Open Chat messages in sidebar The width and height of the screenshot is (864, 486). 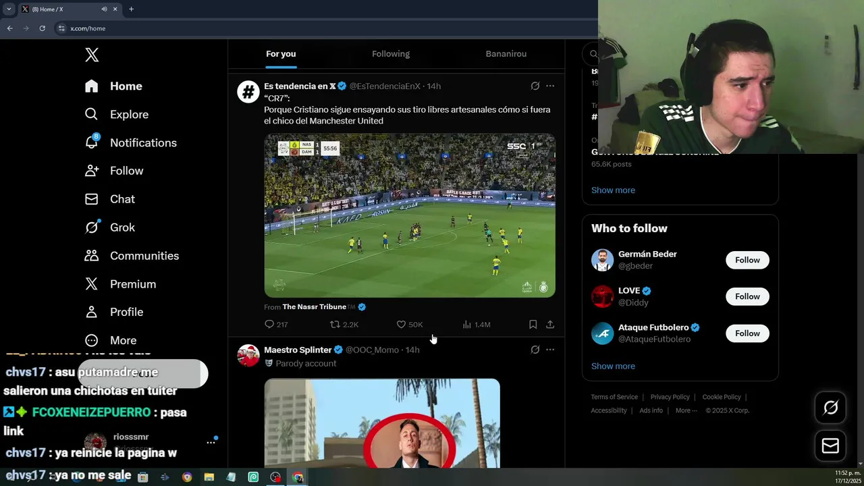pos(109,199)
